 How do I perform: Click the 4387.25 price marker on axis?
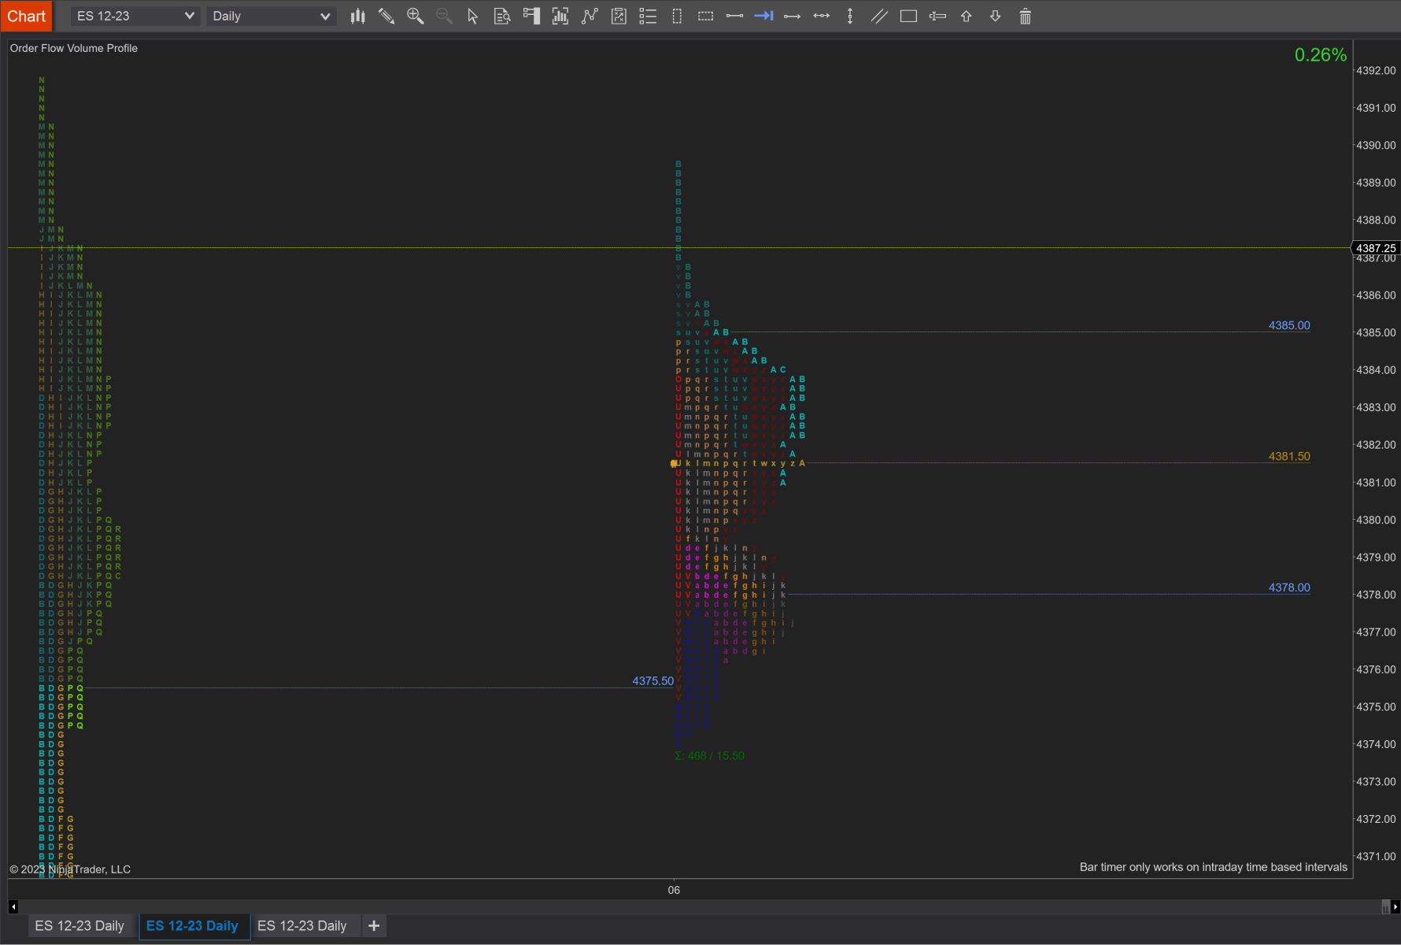pyautogui.click(x=1375, y=248)
